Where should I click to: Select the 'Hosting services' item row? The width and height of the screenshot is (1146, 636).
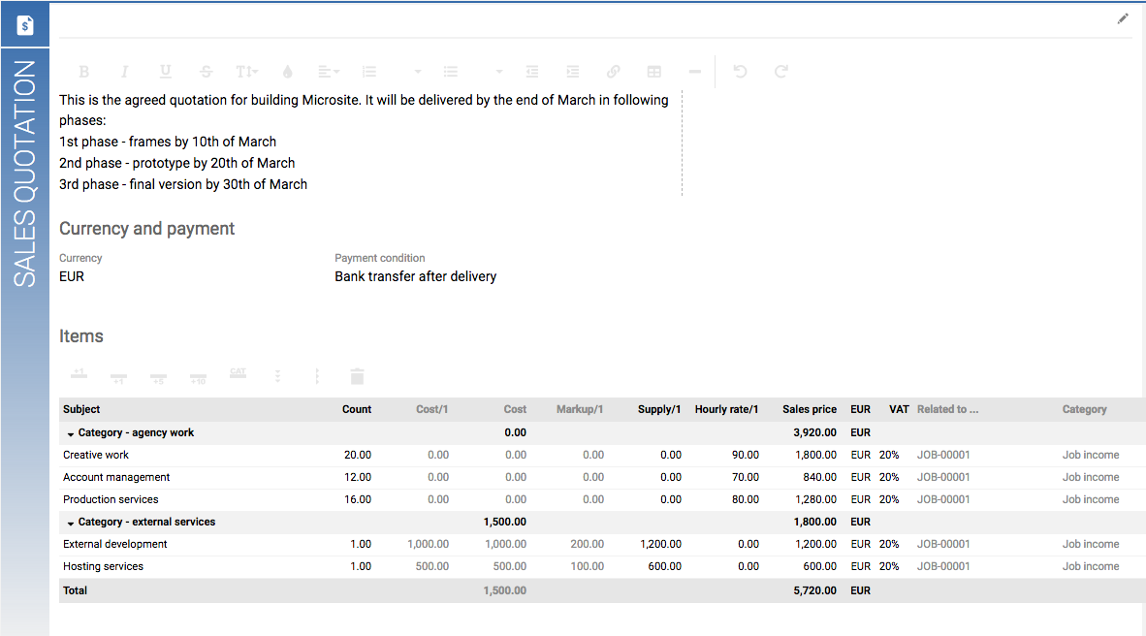pyautogui.click(x=602, y=566)
